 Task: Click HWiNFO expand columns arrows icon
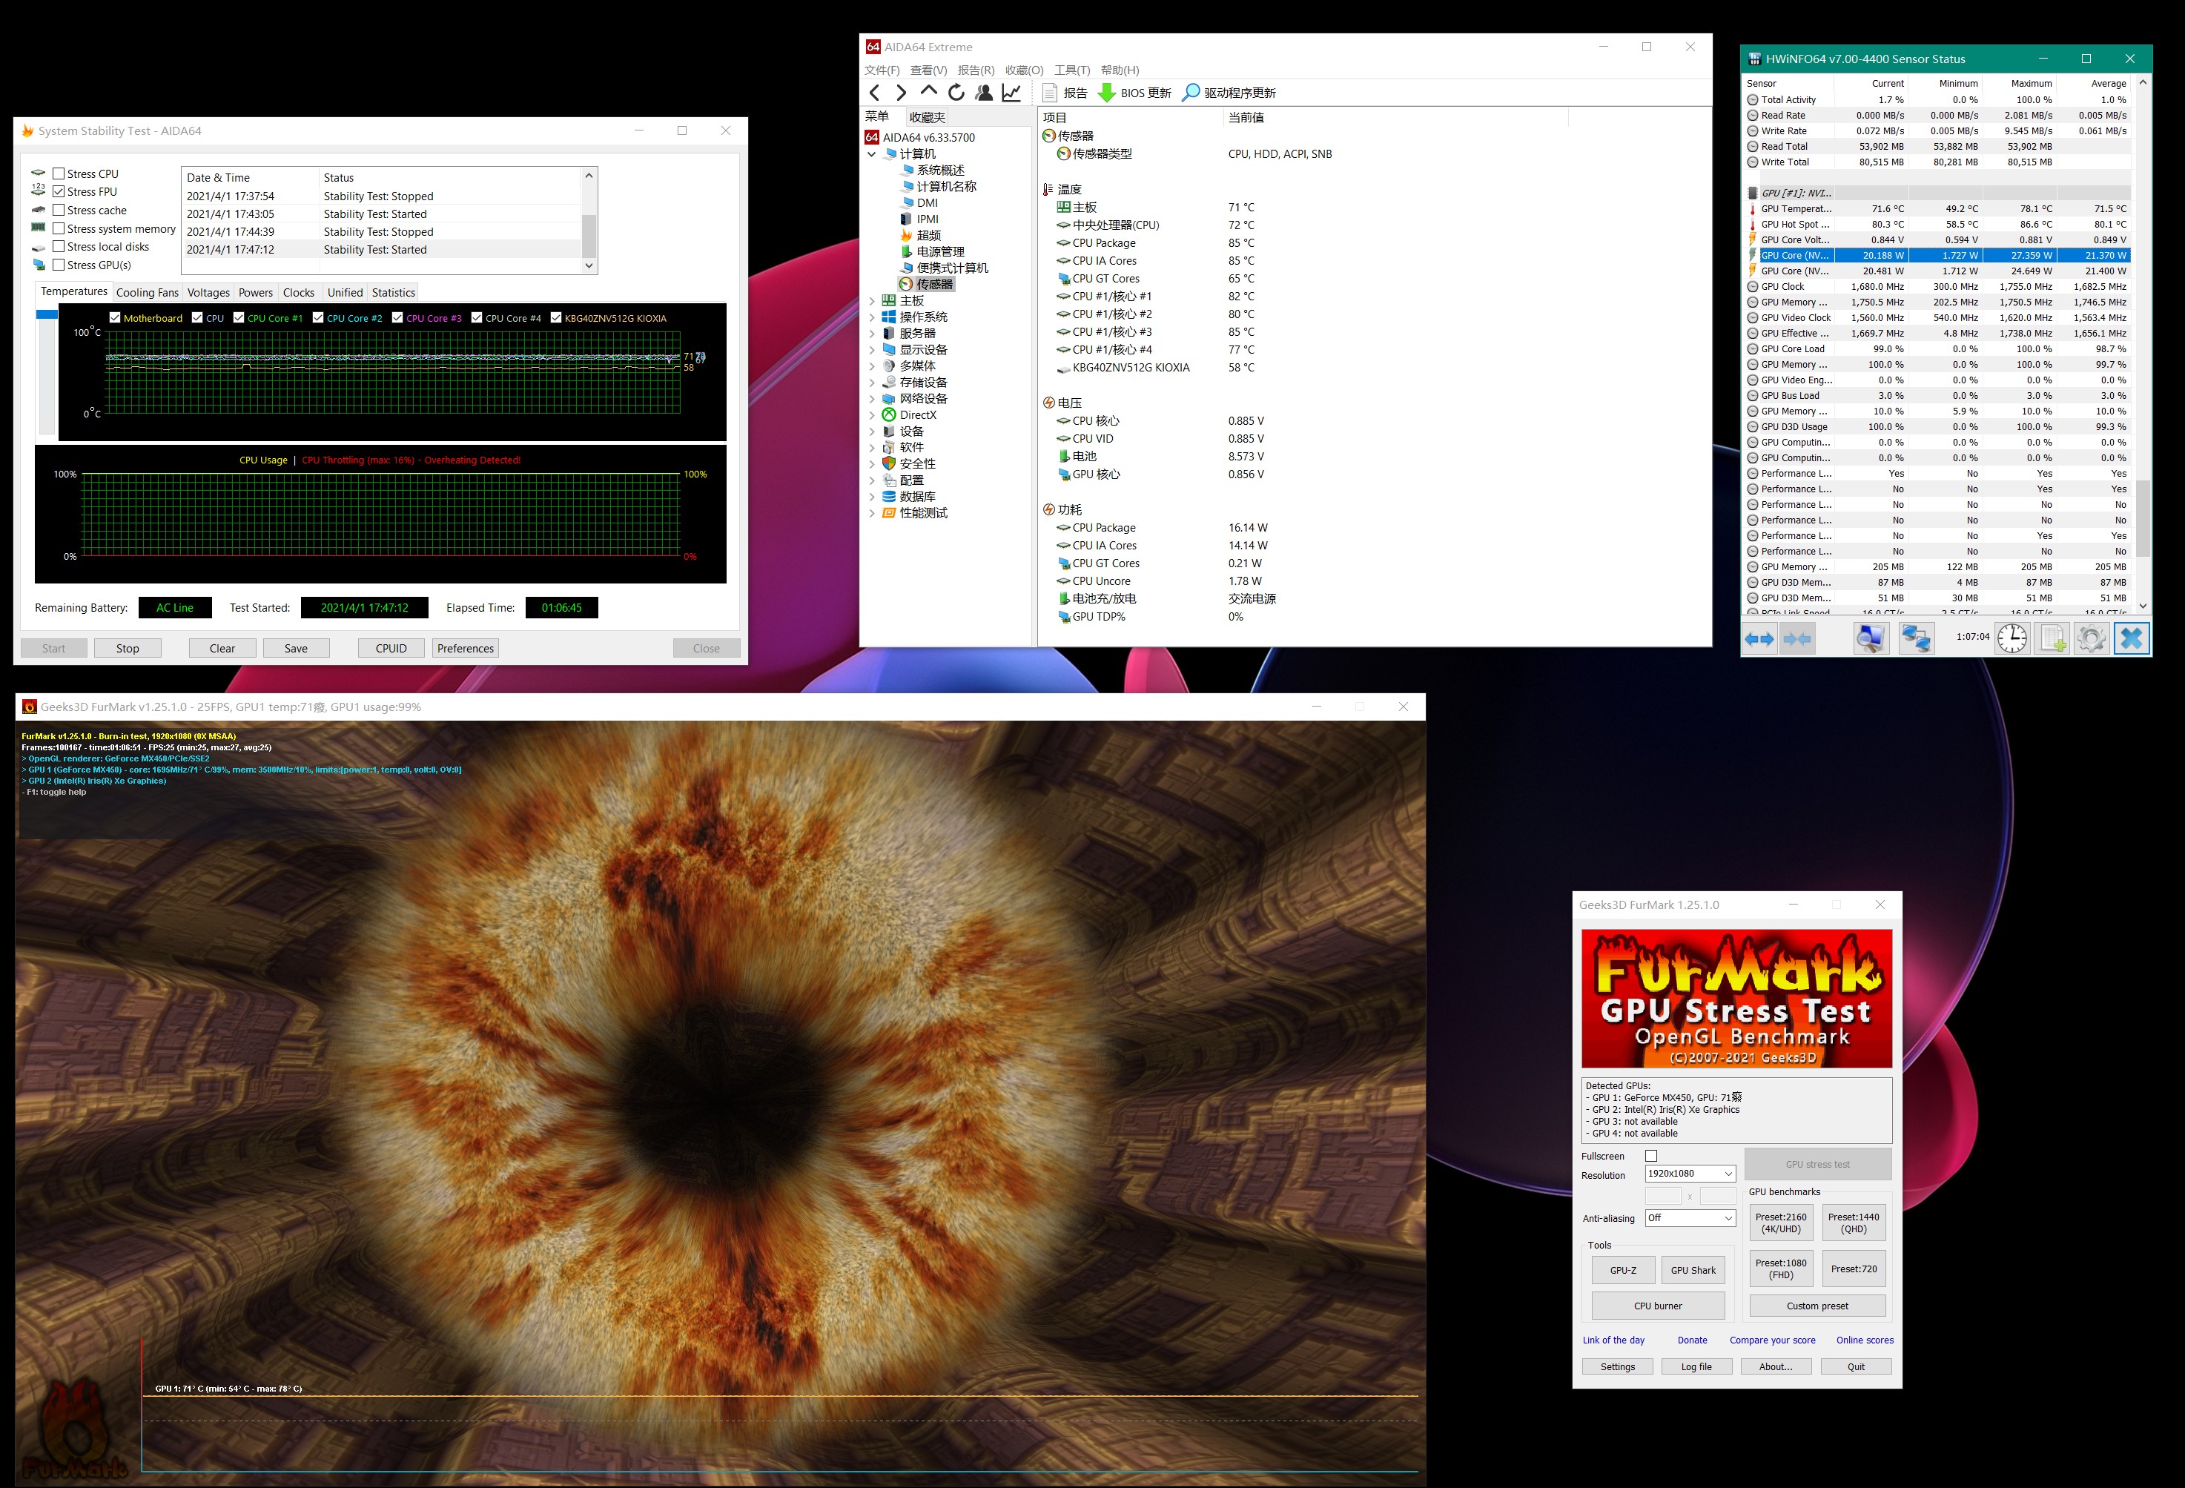(1759, 638)
